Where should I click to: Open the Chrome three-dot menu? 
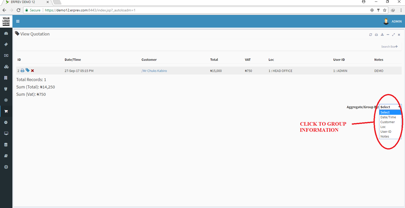401,10
